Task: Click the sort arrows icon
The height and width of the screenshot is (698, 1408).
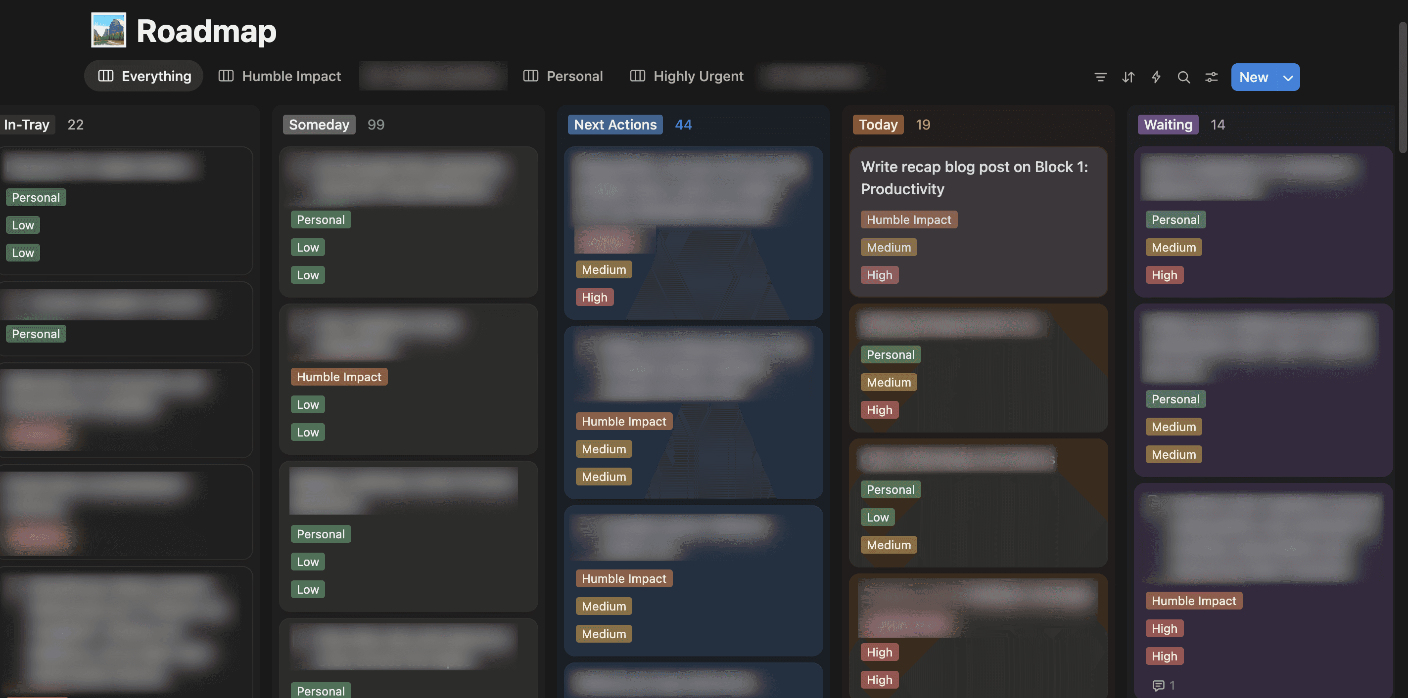Action: [x=1128, y=77]
